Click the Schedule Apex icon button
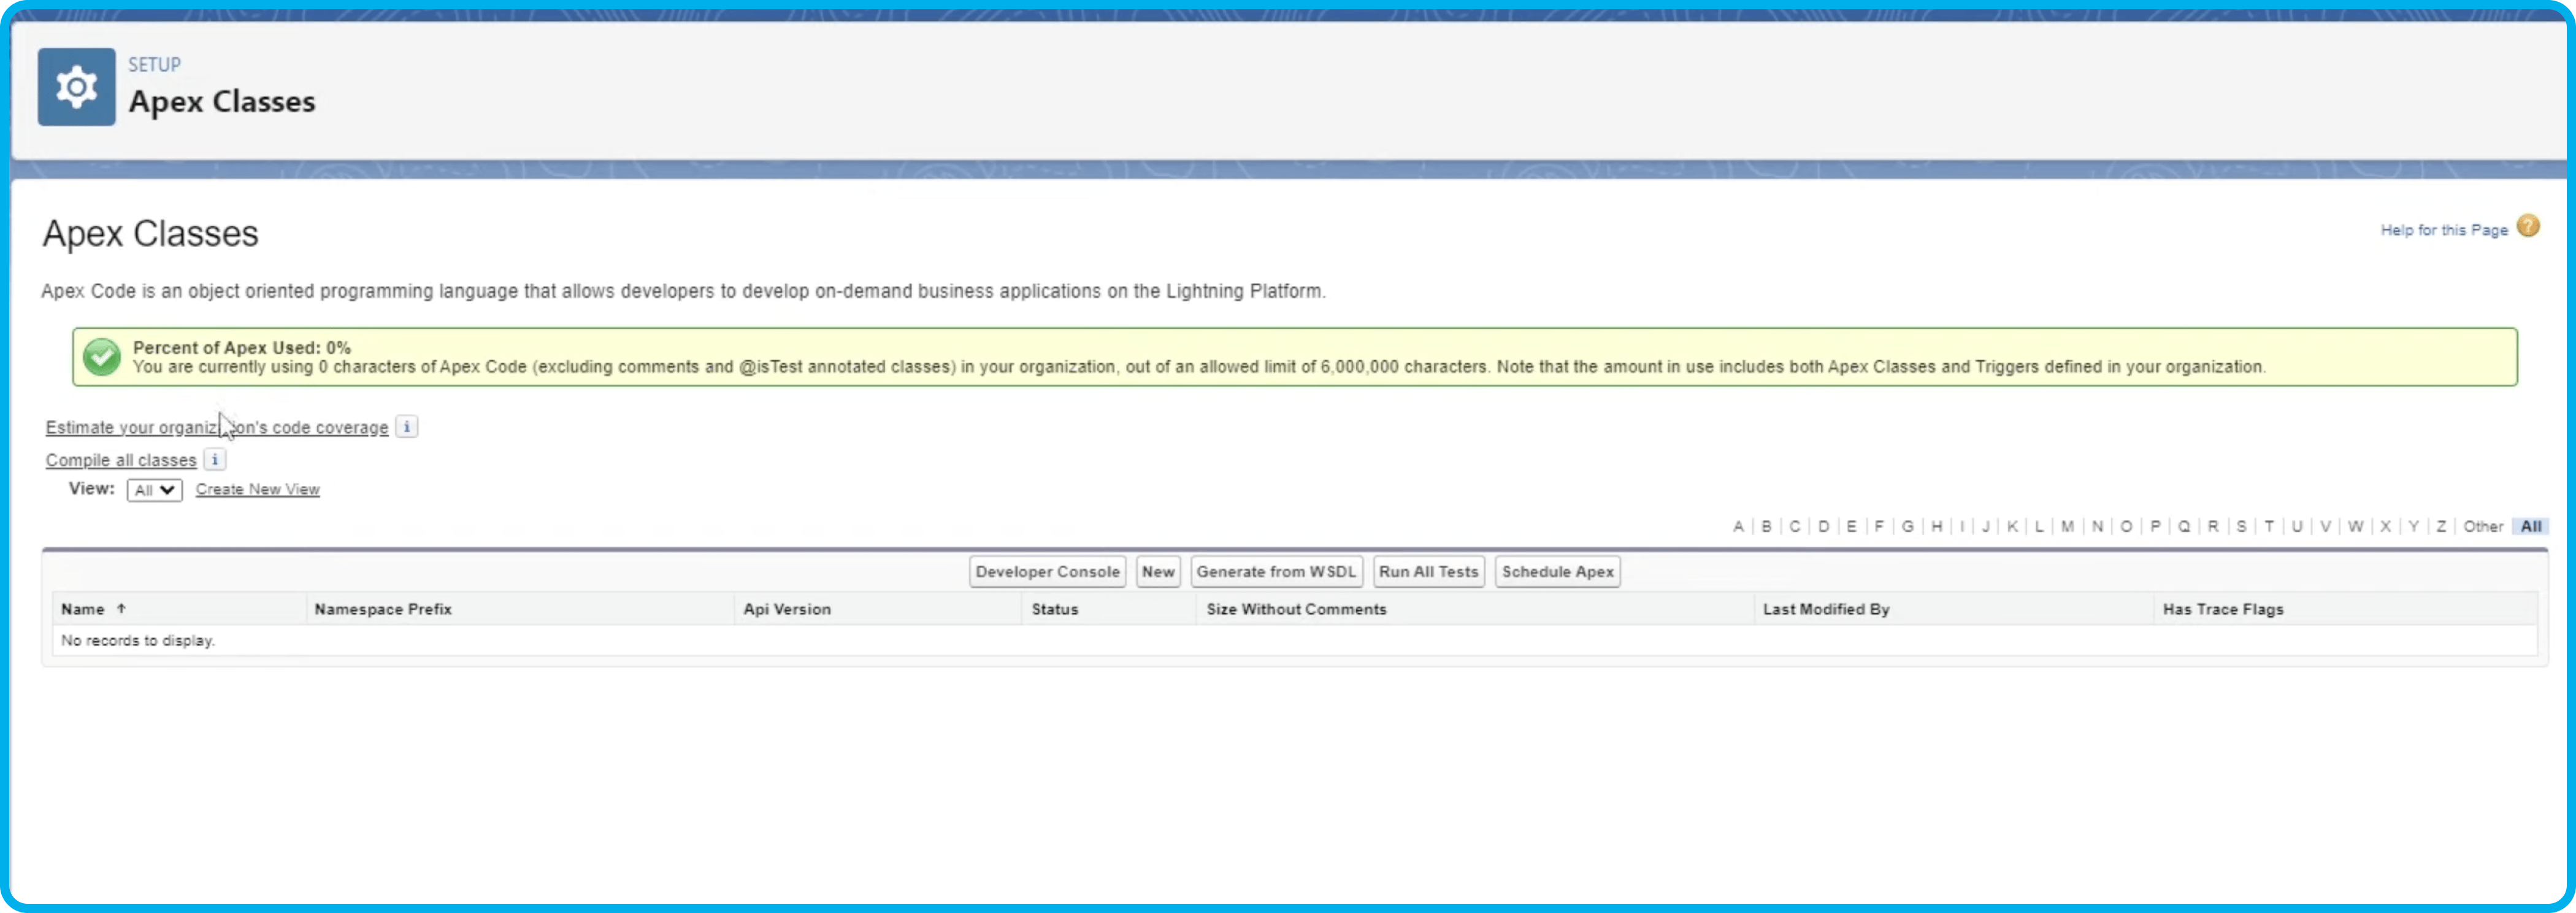 [x=1557, y=570]
